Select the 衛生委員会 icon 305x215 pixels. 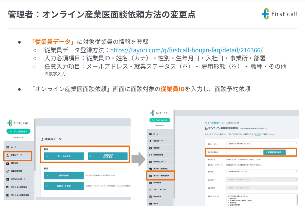[151, 196]
